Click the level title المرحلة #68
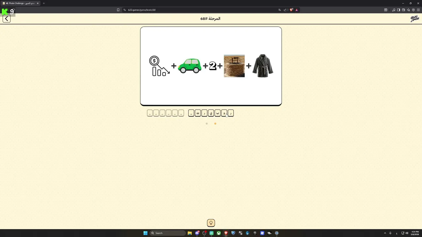422x237 pixels. tap(210, 18)
